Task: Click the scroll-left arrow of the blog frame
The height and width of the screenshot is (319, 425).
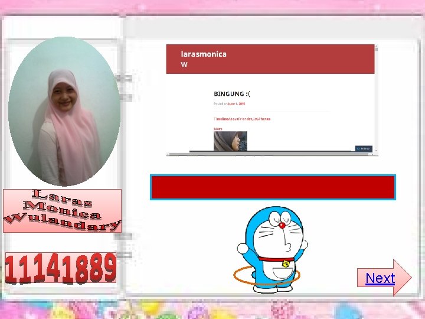Action: point(168,154)
